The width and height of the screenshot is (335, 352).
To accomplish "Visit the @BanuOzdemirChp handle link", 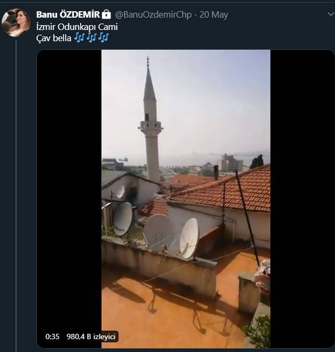I will [x=153, y=14].
